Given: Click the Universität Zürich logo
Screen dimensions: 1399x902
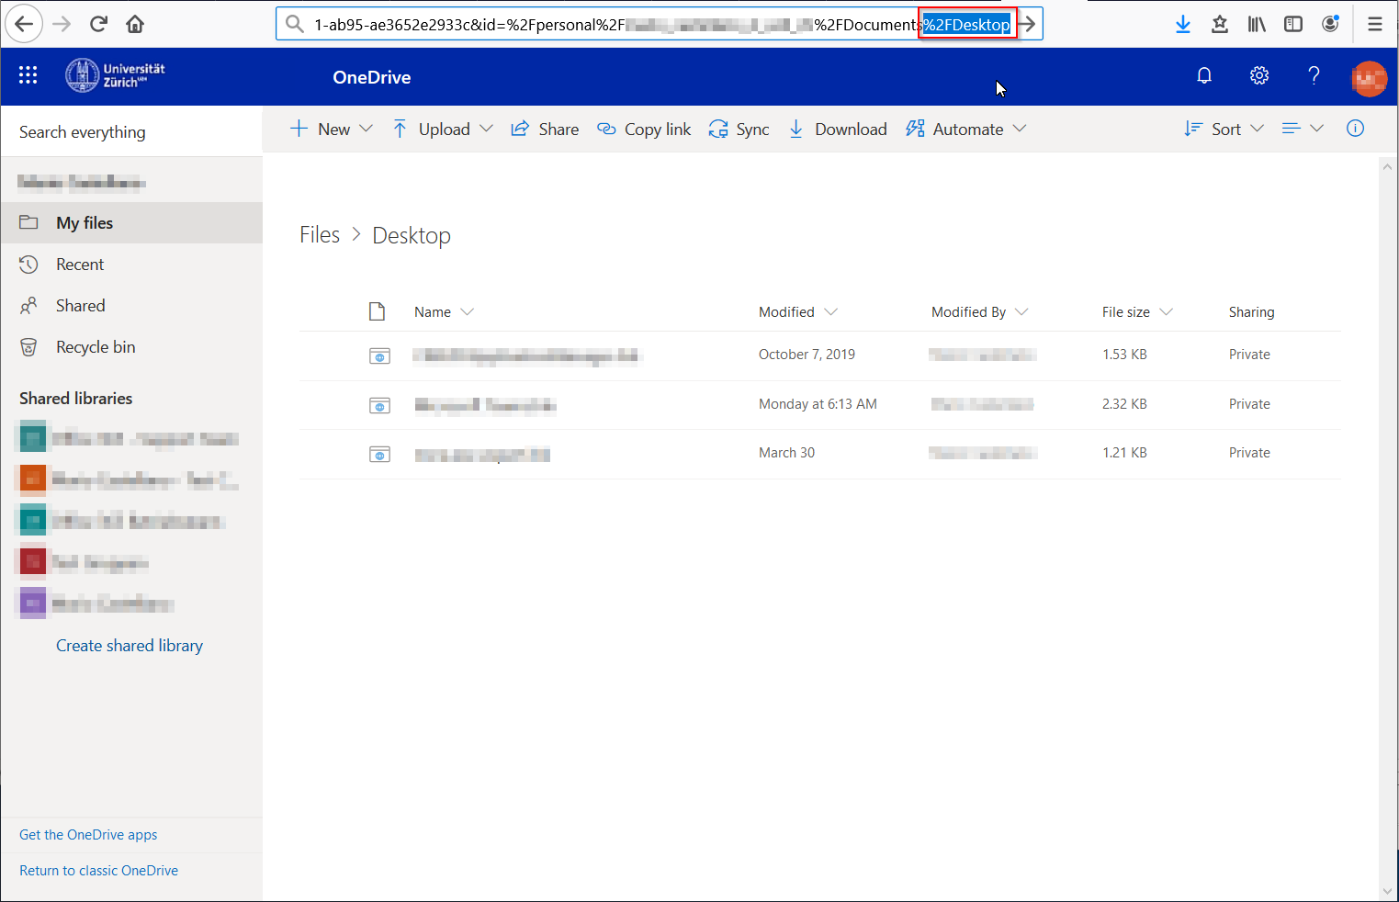Looking at the screenshot, I should 116,75.
